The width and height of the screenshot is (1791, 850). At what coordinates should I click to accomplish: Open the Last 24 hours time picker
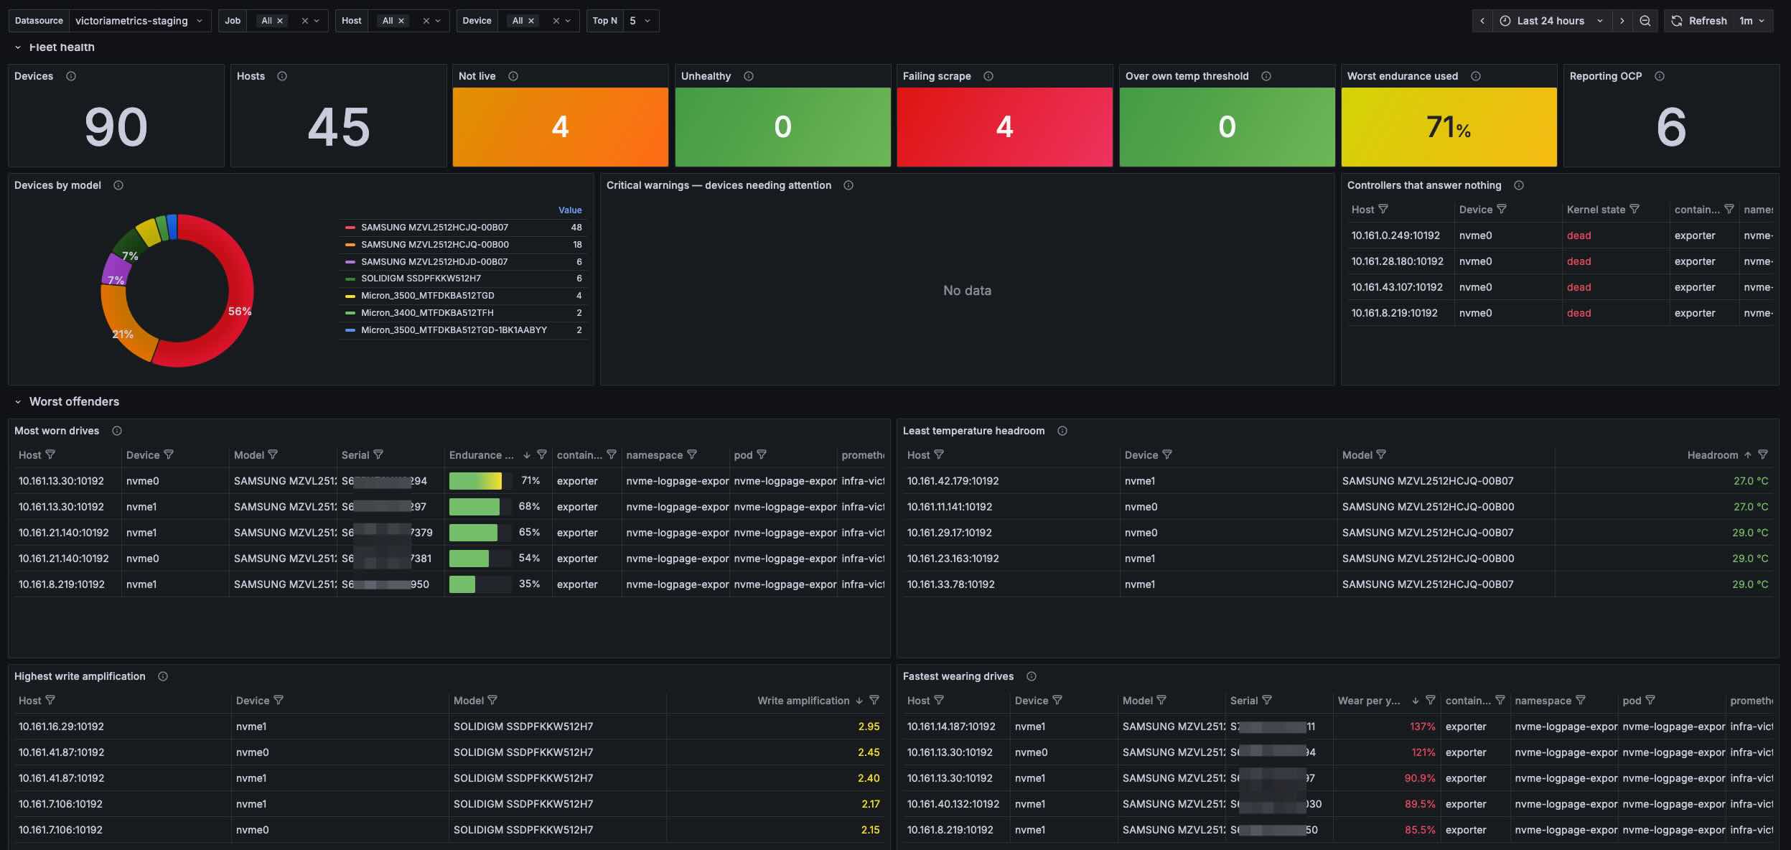click(x=1550, y=21)
